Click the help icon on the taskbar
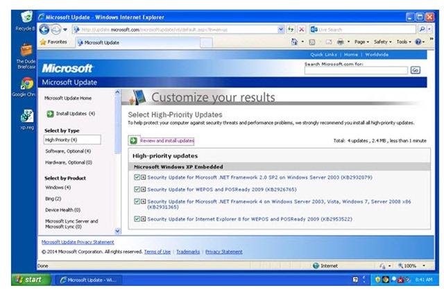 click(355, 280)
